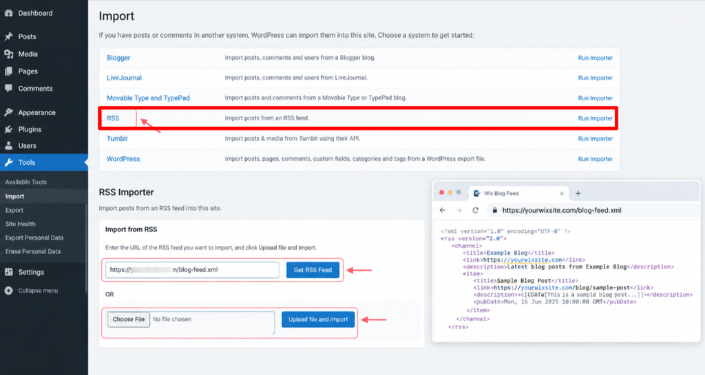This screenshot has height=375, width=705.
Task: Click the 'No file chosen' text
Action: click(171, 319)
